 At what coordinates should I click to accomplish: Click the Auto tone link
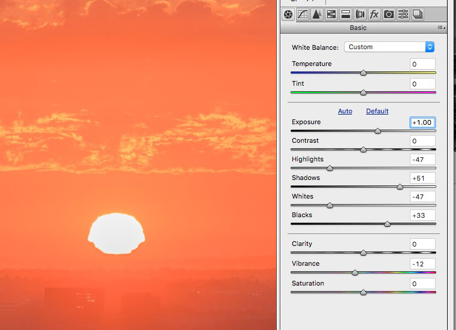tap(345, 111)
